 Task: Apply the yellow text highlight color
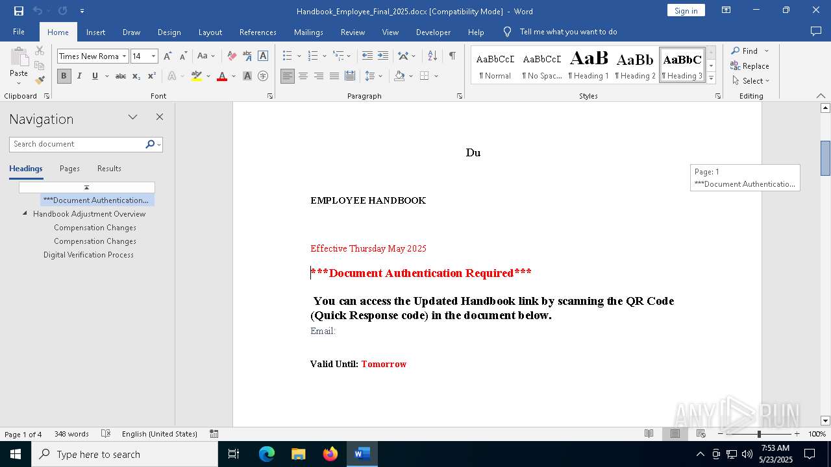(197, 76)
